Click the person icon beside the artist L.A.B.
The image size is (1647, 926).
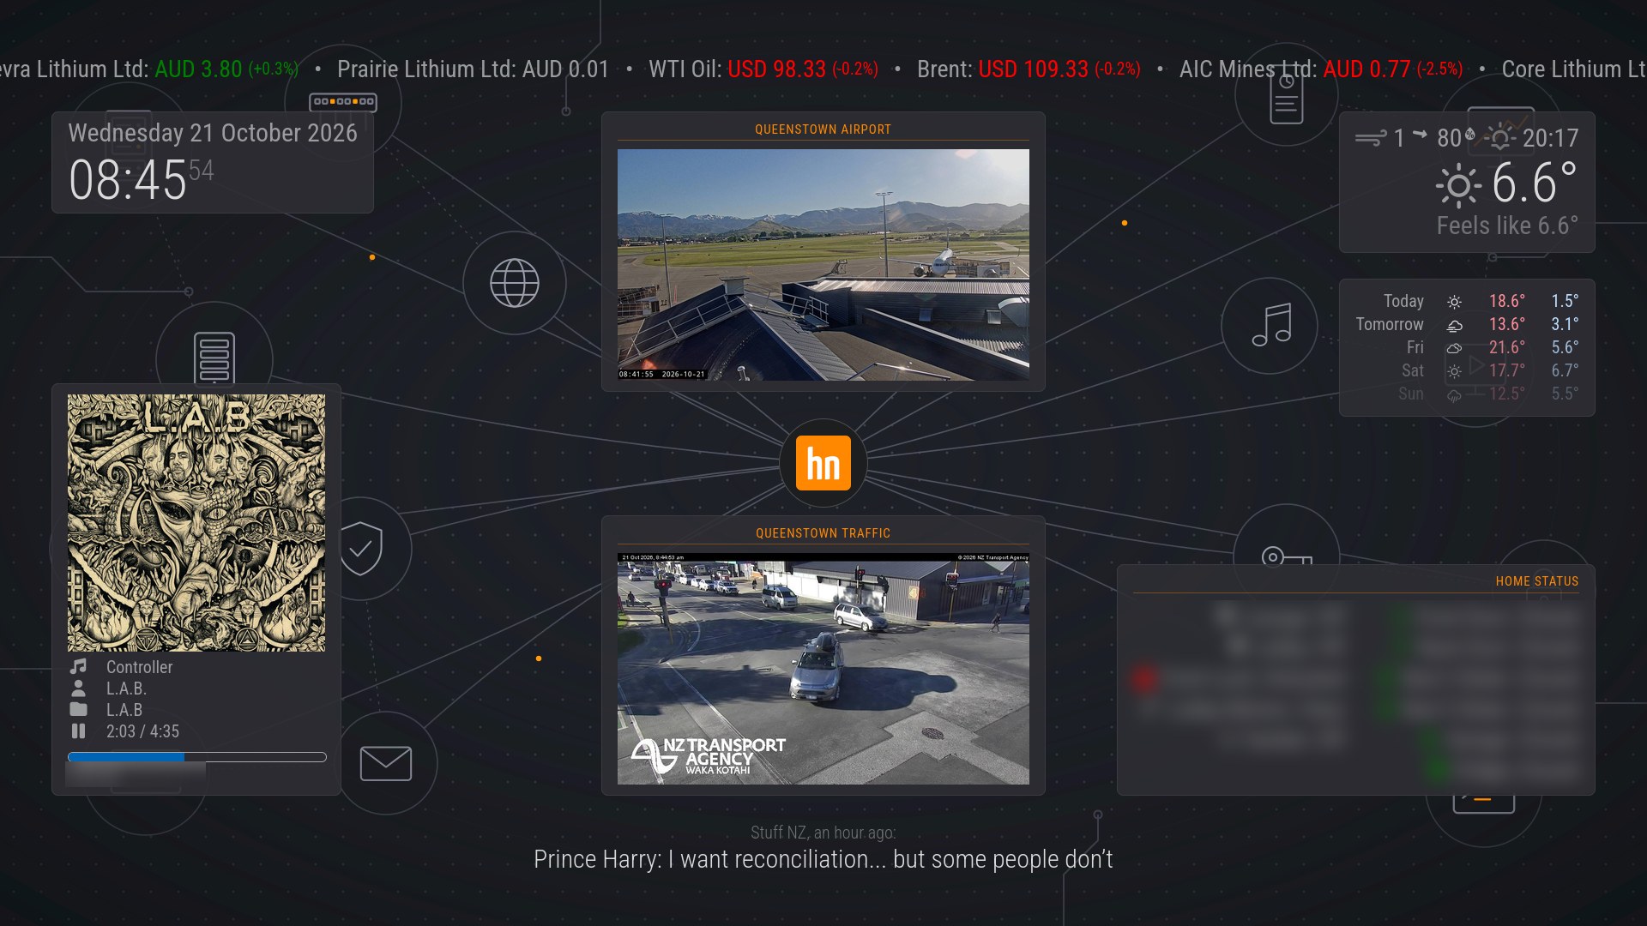coord(78,688)
